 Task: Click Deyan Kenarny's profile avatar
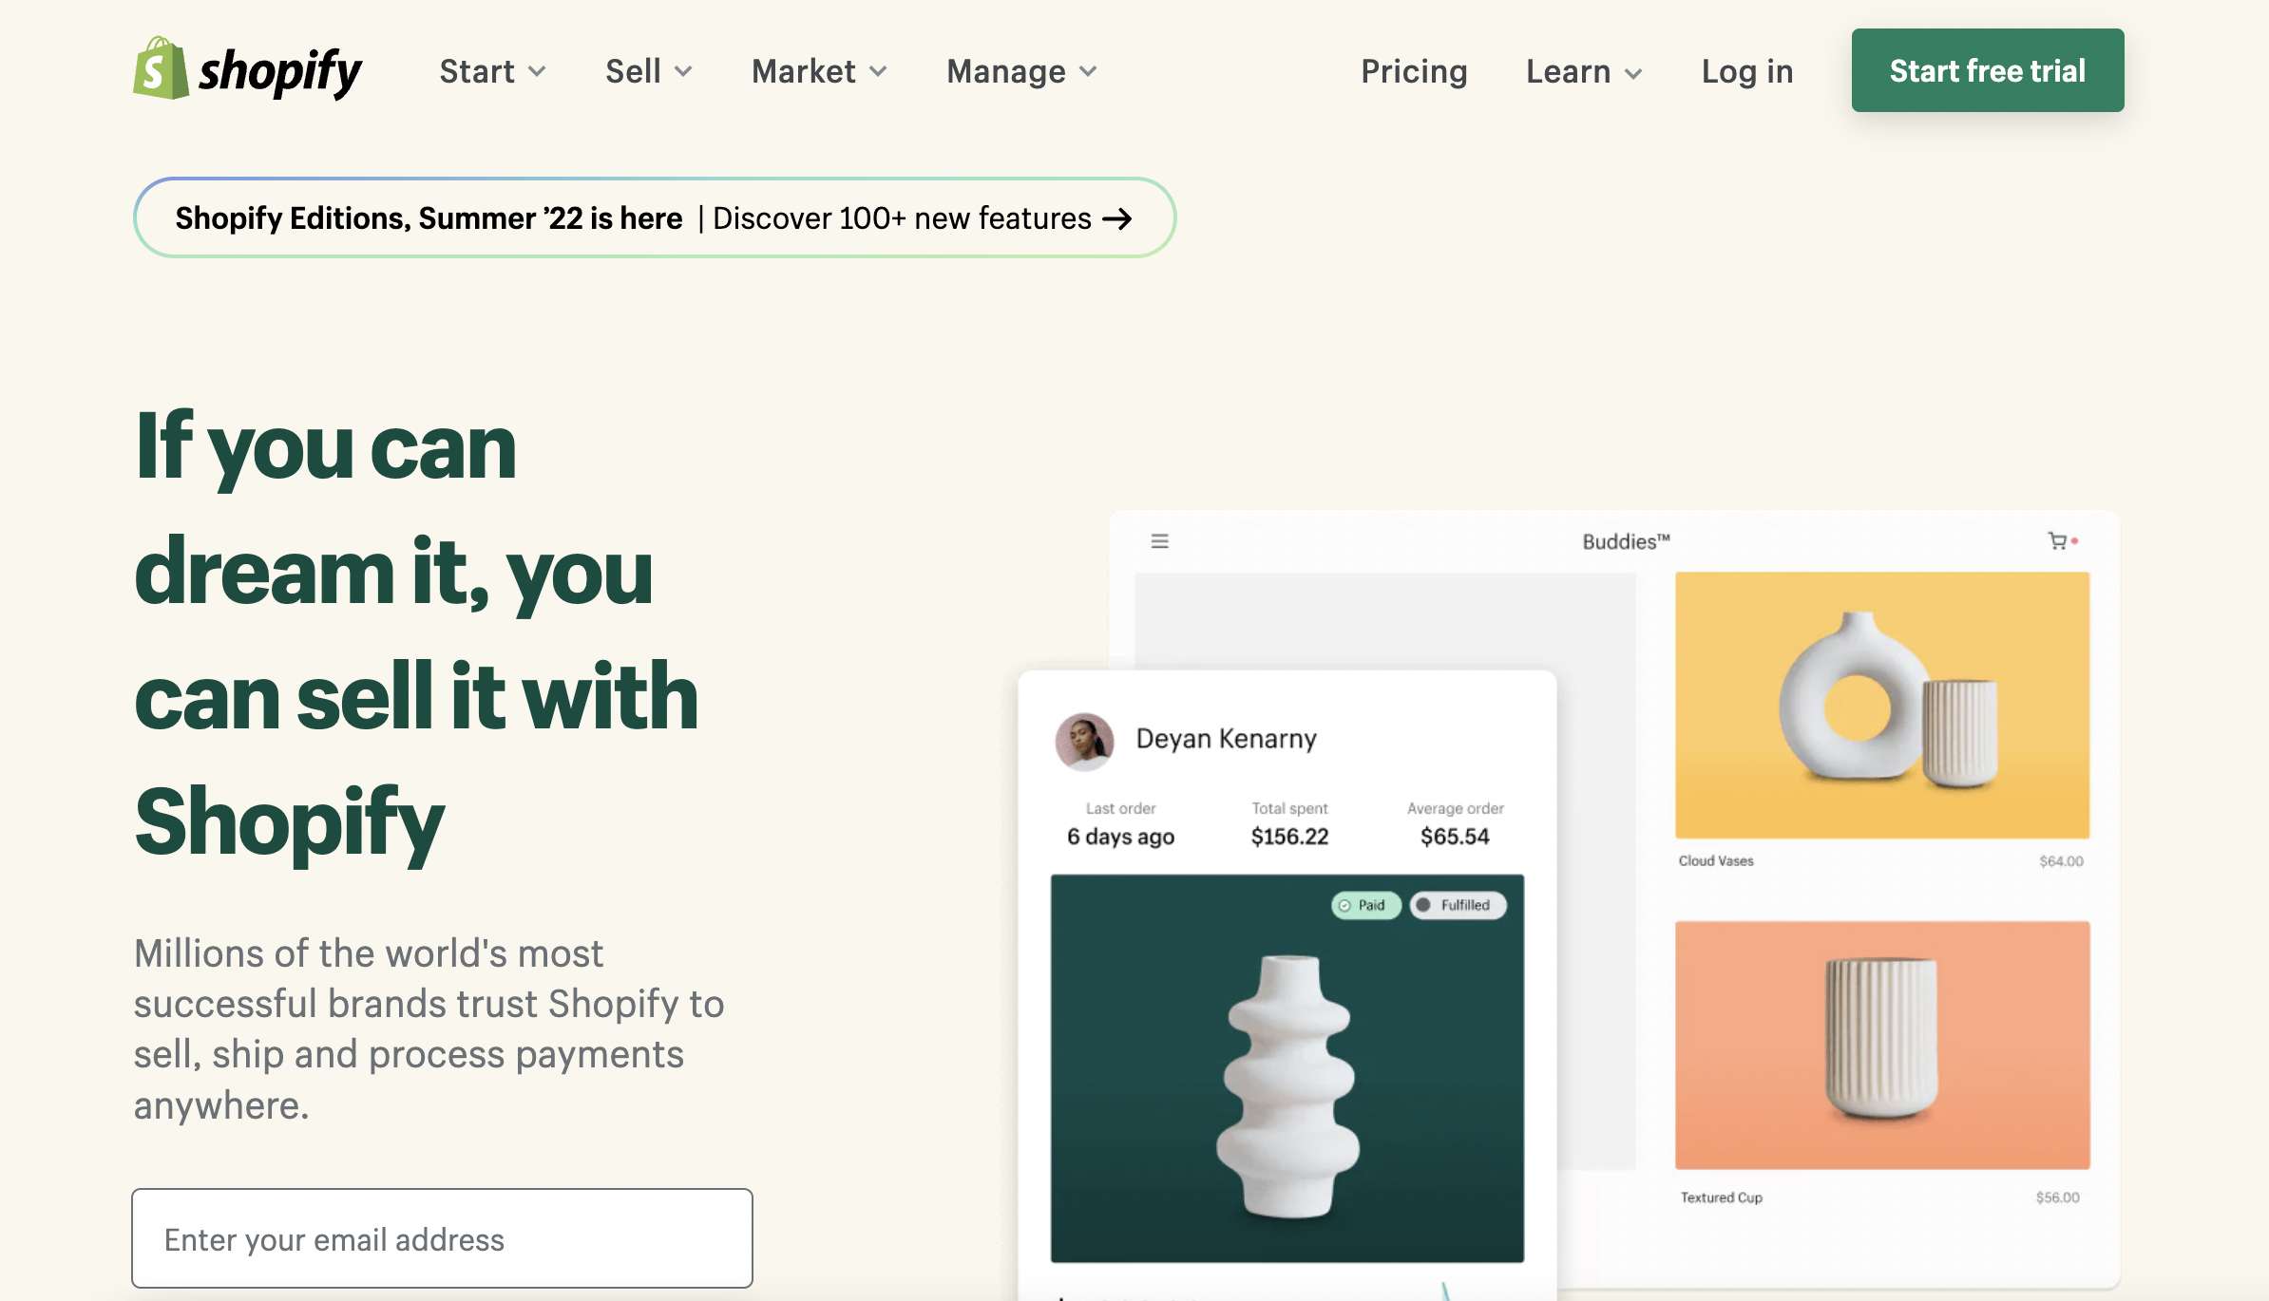point(1084,741)
